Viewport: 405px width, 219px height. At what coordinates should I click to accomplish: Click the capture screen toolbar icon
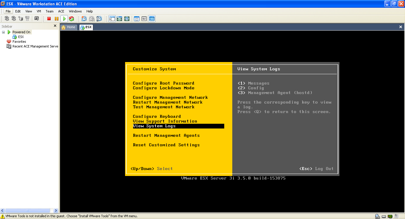tap(37, 19)
